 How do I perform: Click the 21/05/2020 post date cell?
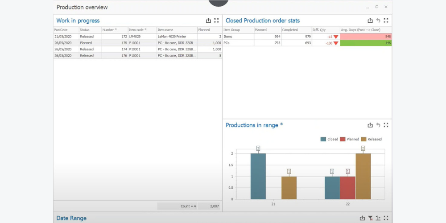tap(66, 37)
